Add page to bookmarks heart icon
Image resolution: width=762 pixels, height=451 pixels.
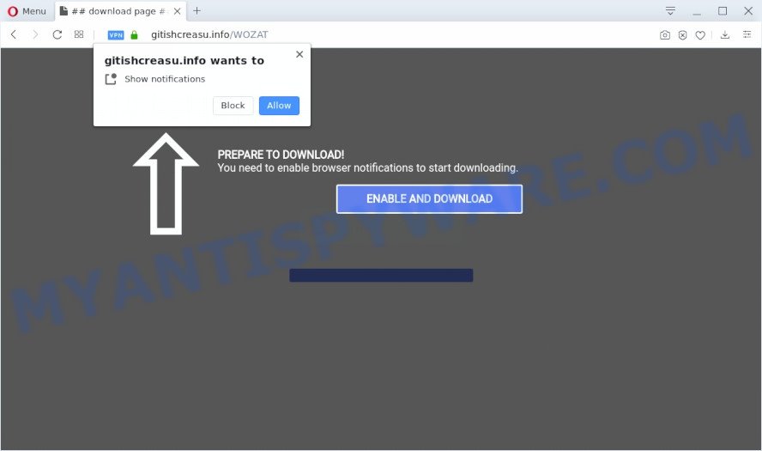tap(700, 35)
